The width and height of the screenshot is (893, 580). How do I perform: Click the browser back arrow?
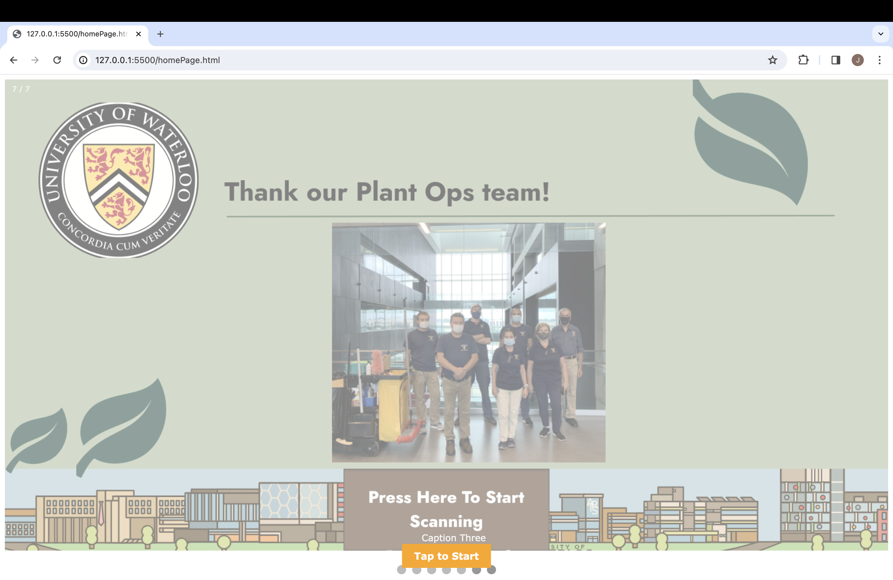click(13, 60)
